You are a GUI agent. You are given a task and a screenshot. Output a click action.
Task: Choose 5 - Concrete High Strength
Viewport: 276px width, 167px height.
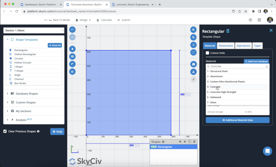tap(237, 92)
